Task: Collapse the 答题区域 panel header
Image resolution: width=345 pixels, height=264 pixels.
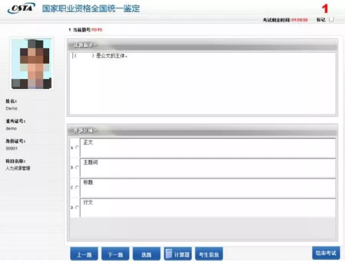Action: 202,131
